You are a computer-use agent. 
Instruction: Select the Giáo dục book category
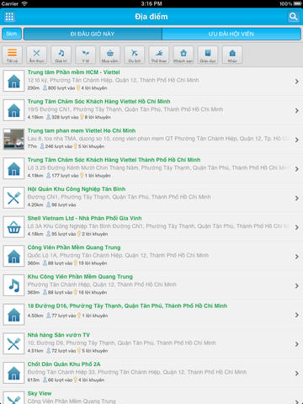(x=208, y=55)
